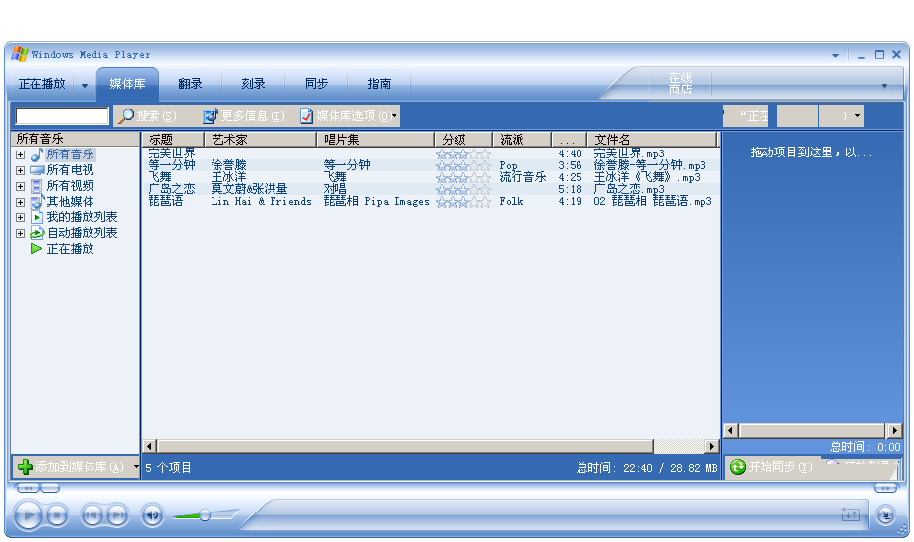The image size is (914, 542).
Task: Open title bar menu dropdown arrow
Action: (835, 56)
